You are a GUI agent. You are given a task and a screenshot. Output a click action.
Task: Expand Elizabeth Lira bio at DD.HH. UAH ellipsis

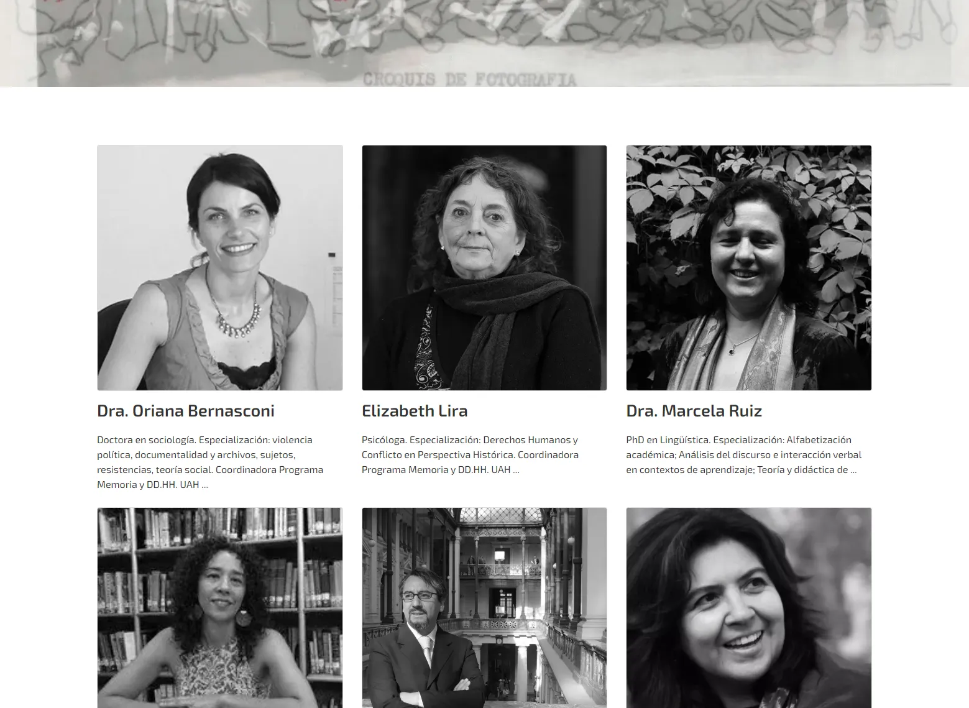coord(516,470)
